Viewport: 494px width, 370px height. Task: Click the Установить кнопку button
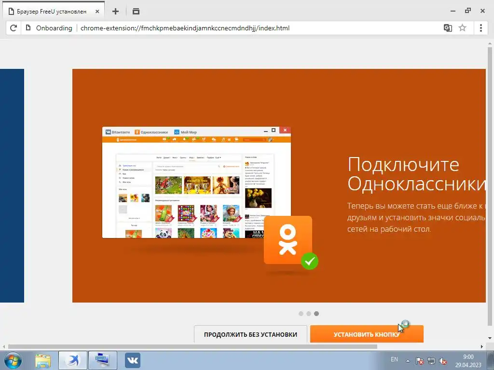pyautogui.click(x=367, y=334)
